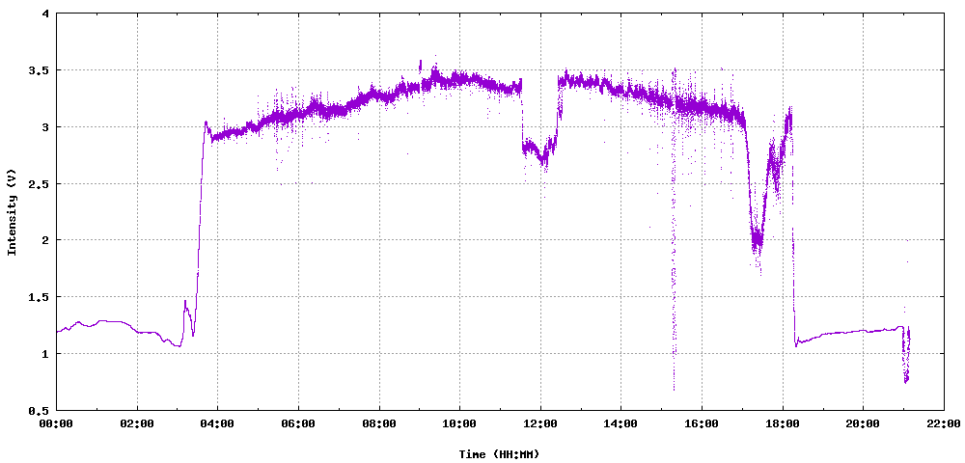The image size is (965, 463).
Task: Click the 00:00 x-axis tick label
Action: coord(57,423)
